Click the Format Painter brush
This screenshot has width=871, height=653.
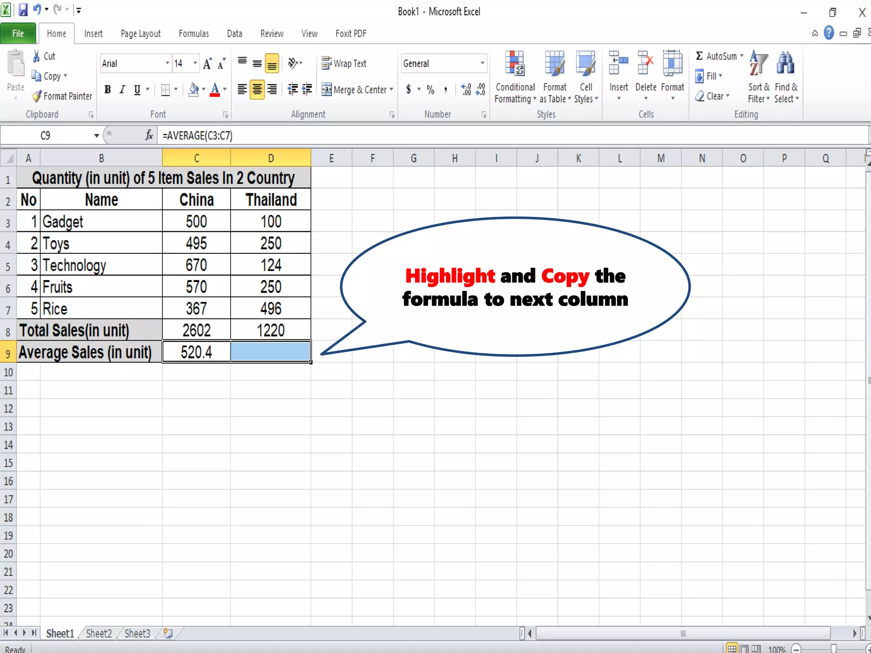pos(37,96)
